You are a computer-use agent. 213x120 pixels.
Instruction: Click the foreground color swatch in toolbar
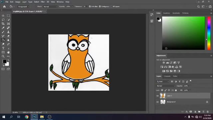tap(4, 61)
